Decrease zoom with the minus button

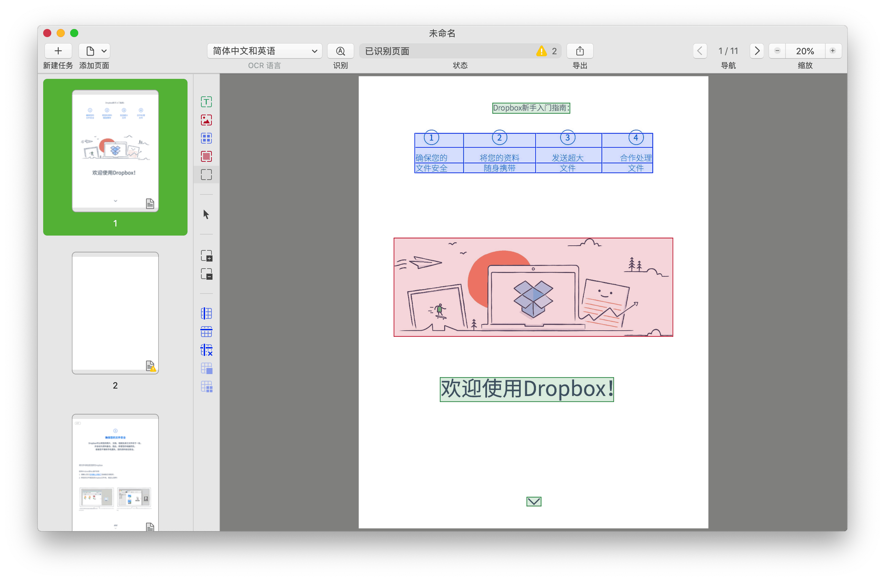pos(777,51)
